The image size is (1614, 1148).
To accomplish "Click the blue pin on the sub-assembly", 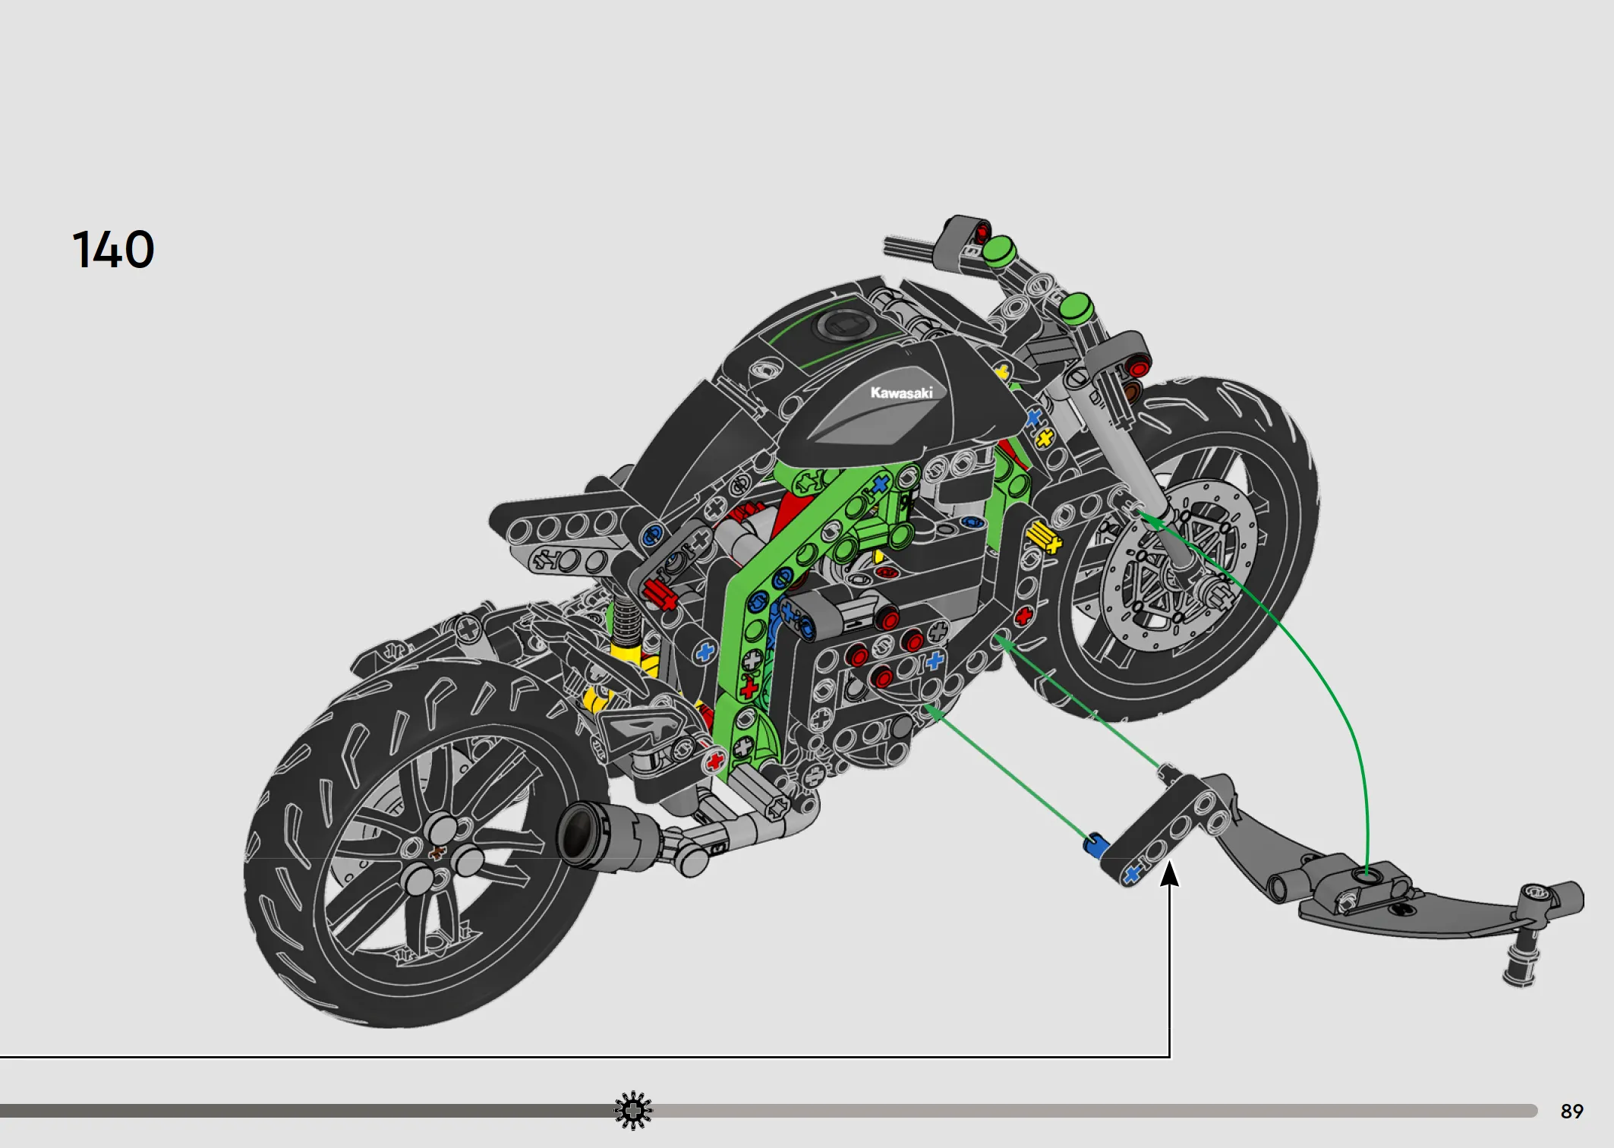I will 1097,845.
